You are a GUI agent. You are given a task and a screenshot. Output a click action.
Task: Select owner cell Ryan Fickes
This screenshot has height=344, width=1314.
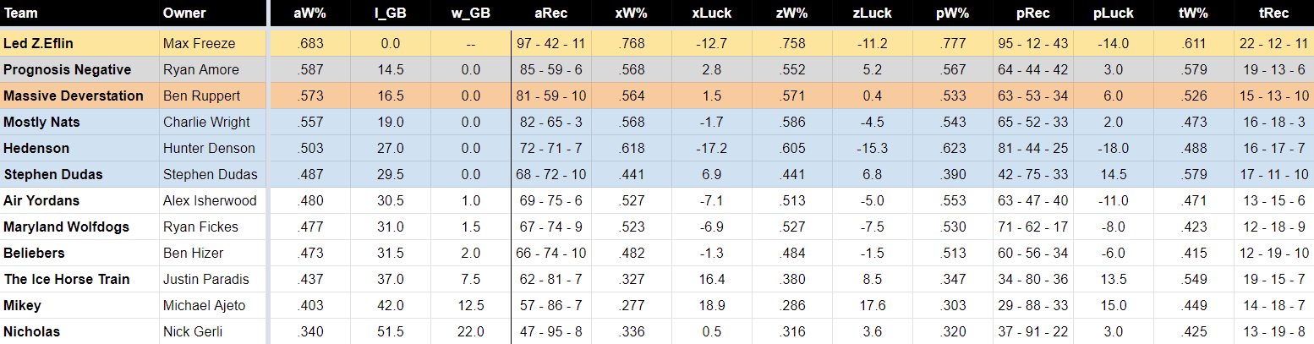[x=200, y=227]
